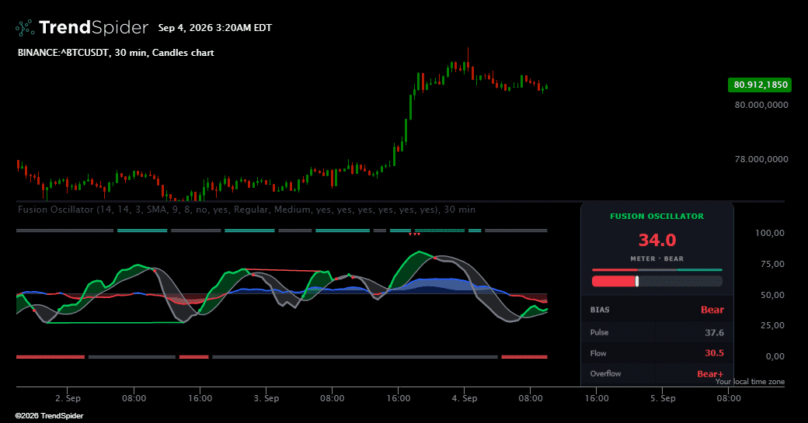The height and width of the screenshot is (423, 808).
Task: Click the Flow row label
Action: (x=598, y=353)
